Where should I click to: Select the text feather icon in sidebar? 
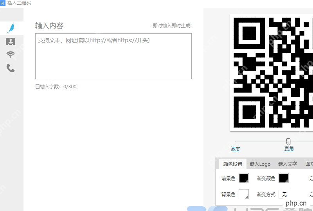[11, 28]
